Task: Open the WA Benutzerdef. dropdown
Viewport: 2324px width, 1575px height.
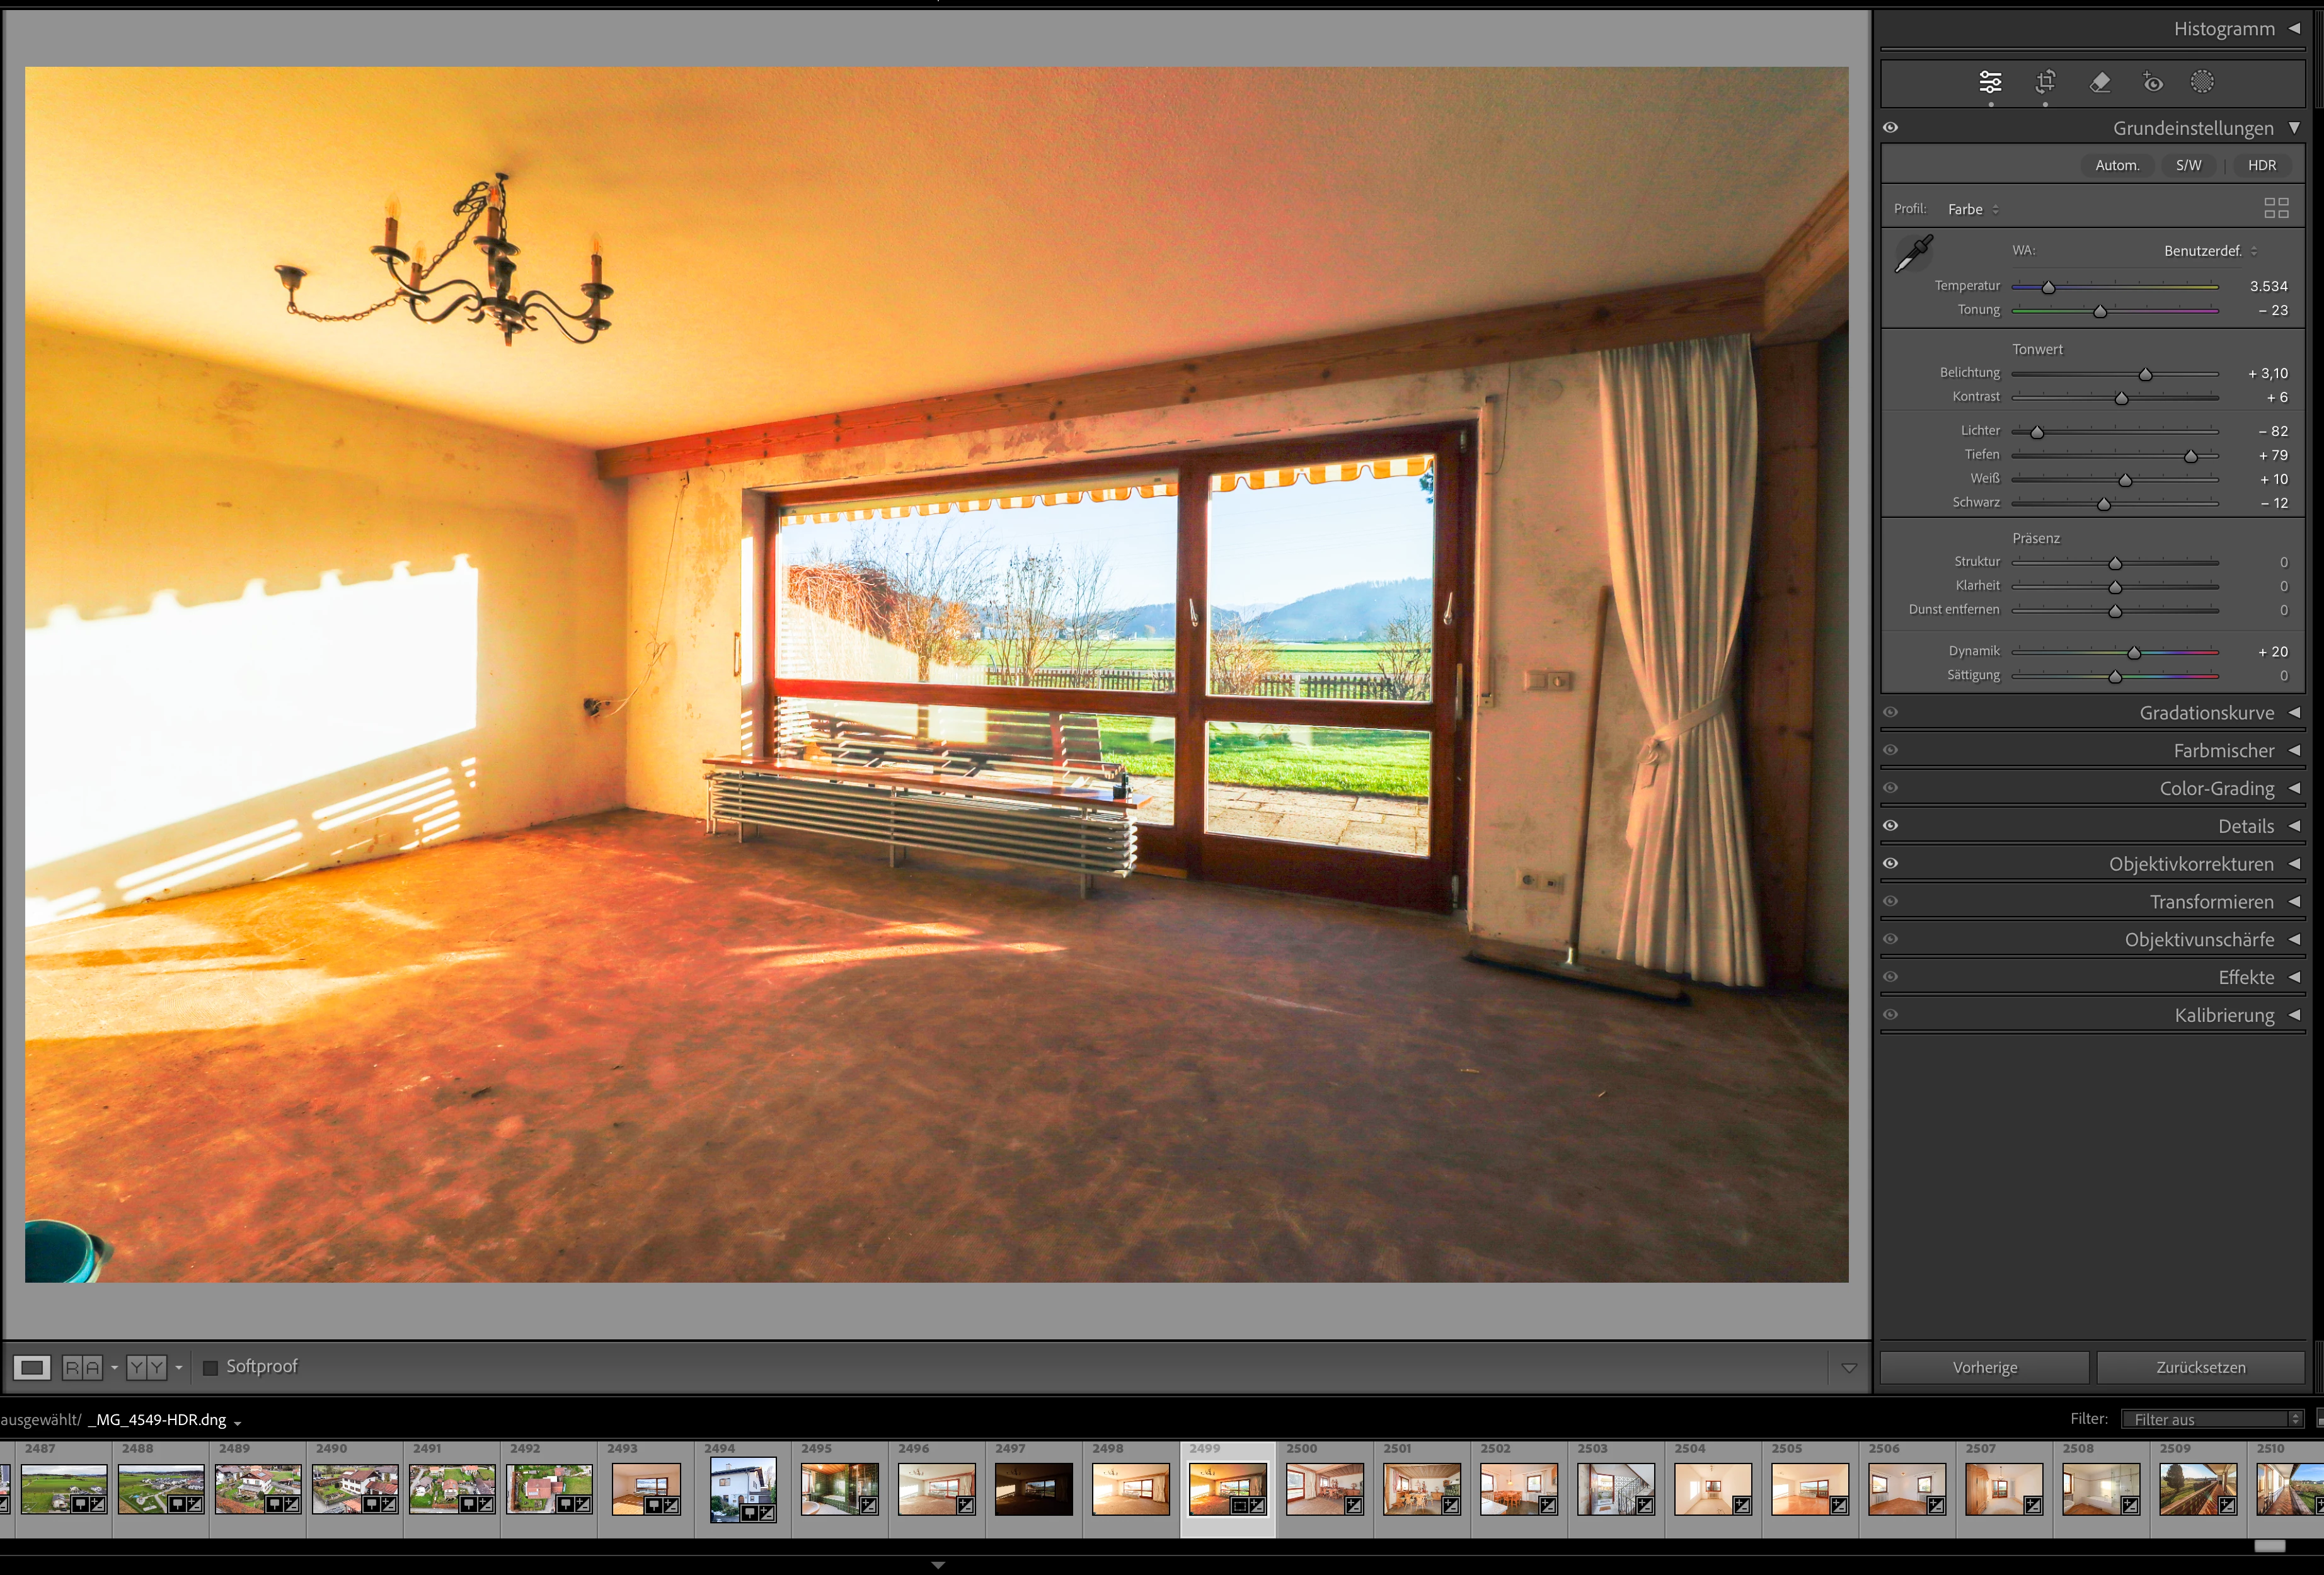Action: (2210, 251)
